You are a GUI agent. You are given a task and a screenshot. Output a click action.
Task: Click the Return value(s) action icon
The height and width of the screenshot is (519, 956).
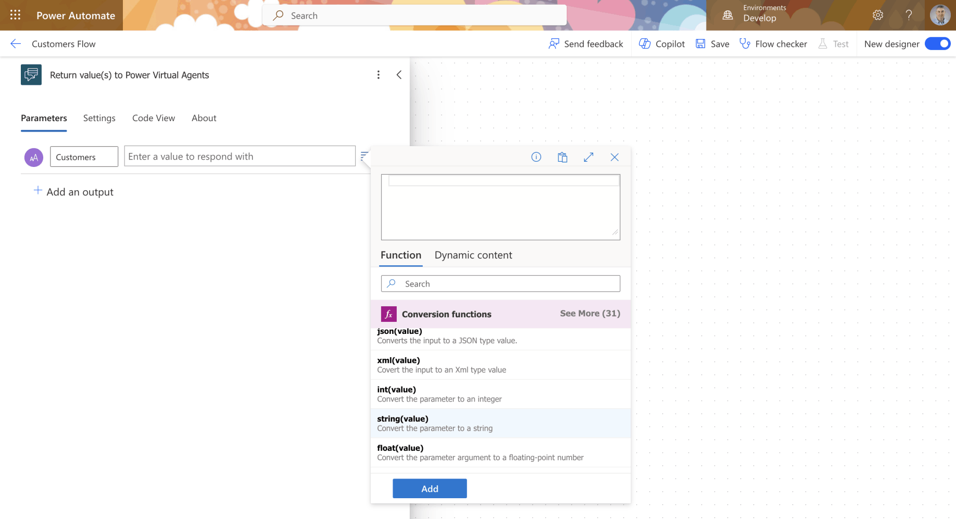click(x=31, y=74)
